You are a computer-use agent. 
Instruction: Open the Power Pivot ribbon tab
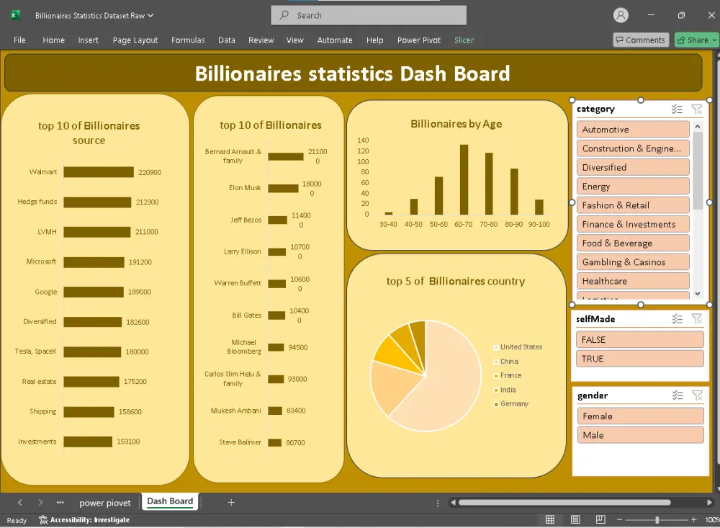tap(419, 40)
